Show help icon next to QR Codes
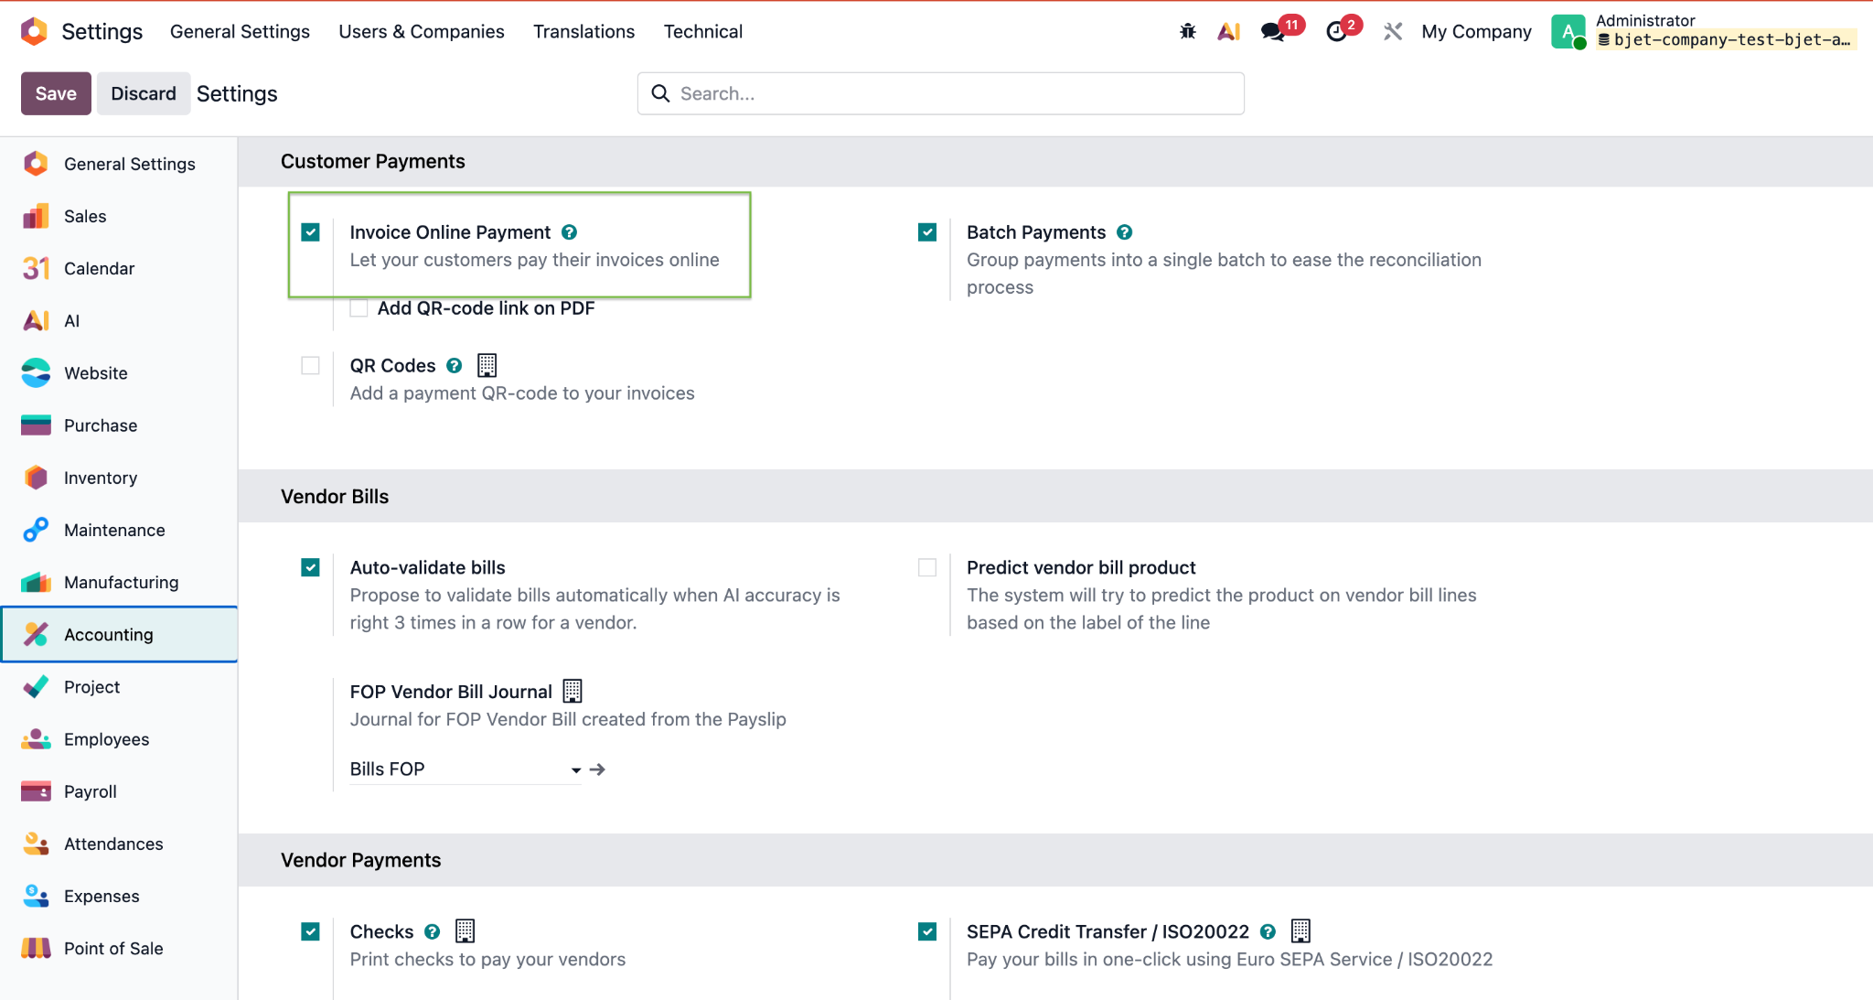Image resolution: width=1873 pixels, height=1000 pixels. pos(455,366)
